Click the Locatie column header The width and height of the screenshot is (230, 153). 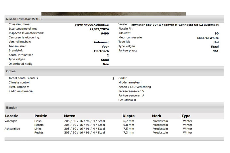[11, 116]
